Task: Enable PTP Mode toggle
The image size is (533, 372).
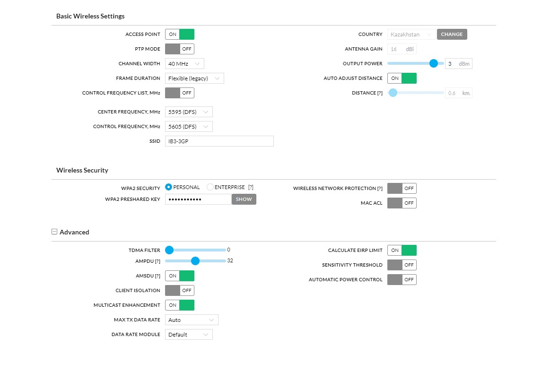Action: pyautogui.click(x=180, y=49)
